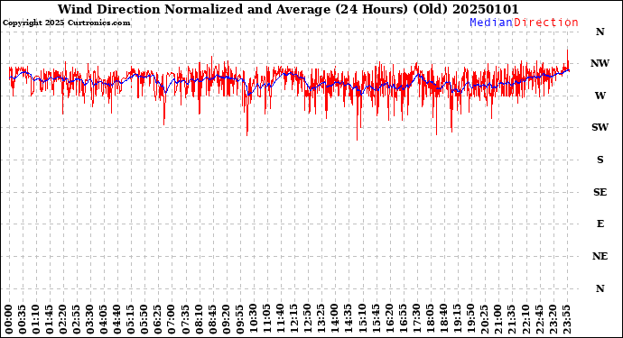Click the W axis label

pos(600,96)
